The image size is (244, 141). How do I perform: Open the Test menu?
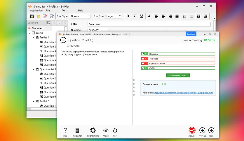64,10
